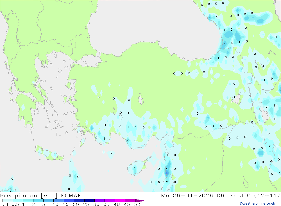Select the 2–5 mm legend color swatch
This screenshot has height=206, width=281.
[x=38, y=200]
